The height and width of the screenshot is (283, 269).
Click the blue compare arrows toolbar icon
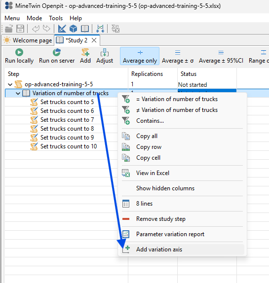[100, 29]
